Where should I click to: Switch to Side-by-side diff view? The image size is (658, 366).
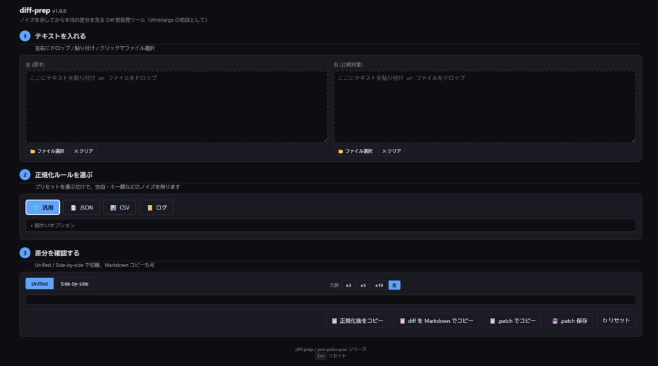[75, 283]
